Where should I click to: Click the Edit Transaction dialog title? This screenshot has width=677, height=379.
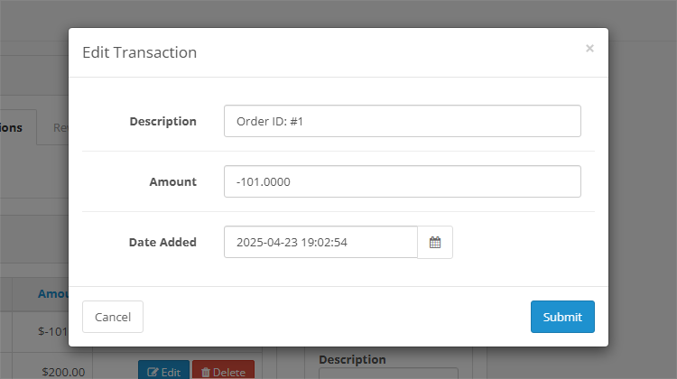(139, 52)
